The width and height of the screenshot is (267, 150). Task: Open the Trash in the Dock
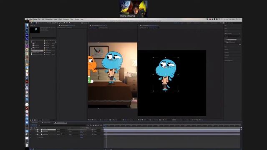27,145
